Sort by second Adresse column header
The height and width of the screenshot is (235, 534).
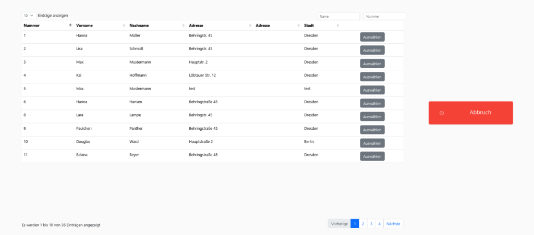coord(263,26)
